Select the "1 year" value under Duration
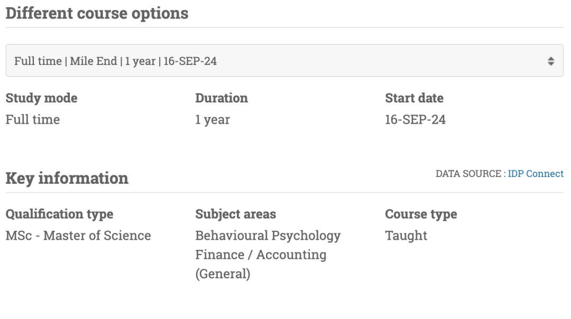The width and height of the screenshot is (571, 319). 213,120
